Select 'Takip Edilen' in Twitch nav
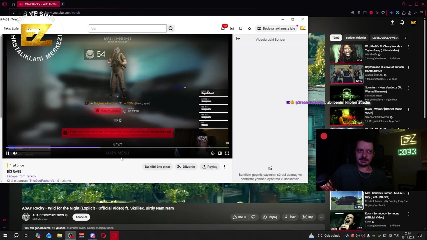The height and width of the screenshot is (240, 427). (x=12, y=28)
